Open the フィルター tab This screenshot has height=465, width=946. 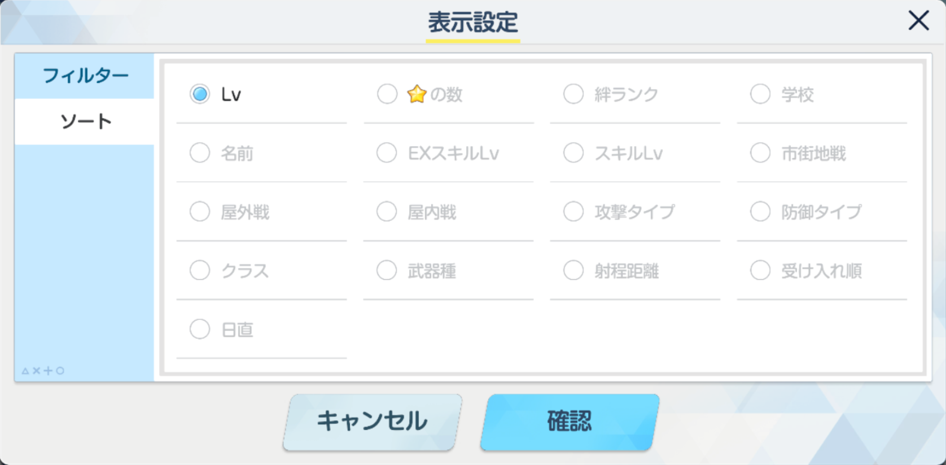click(x=85, y=76)
